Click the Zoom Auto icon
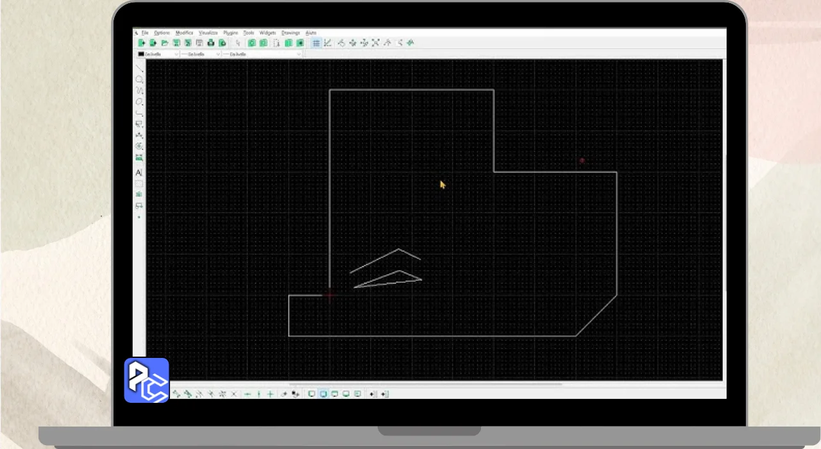Viewport: 821px width, 449px height. pos(375,43)
